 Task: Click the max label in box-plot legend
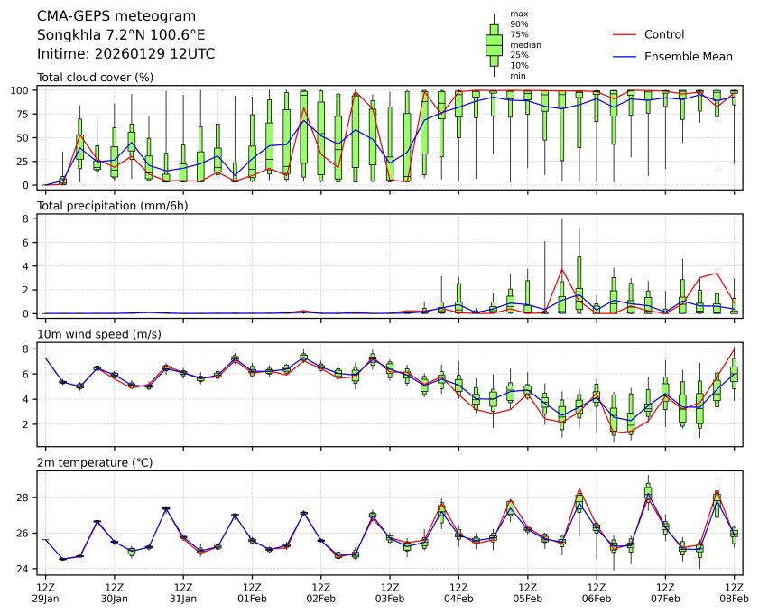click(x=518, y=14)
